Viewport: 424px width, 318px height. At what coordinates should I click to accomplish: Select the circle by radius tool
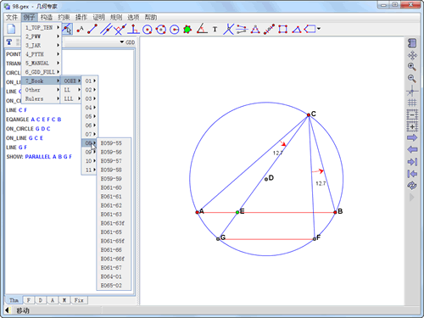tap(174, 29)
